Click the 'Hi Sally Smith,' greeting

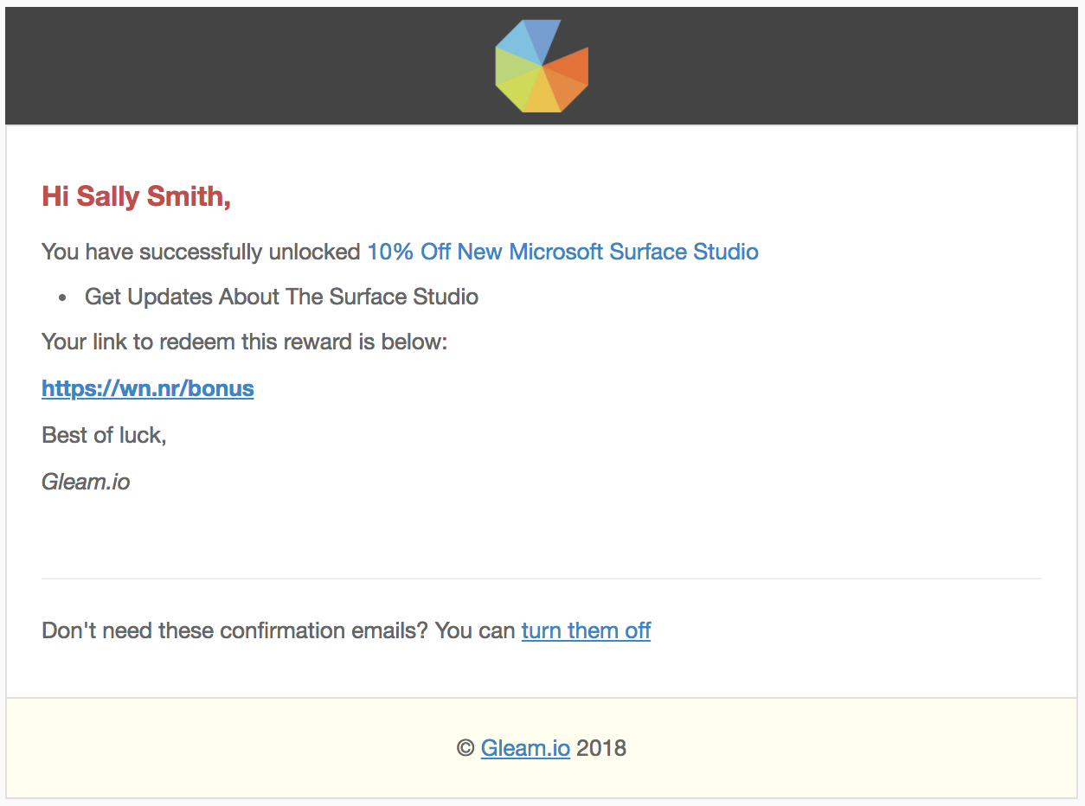pos(137,196)
